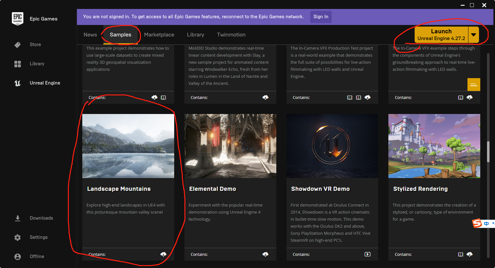This screenshot has width=495, height=268.
Task: Click the Epic Games label in sidebar
Action: click(44, 19)
